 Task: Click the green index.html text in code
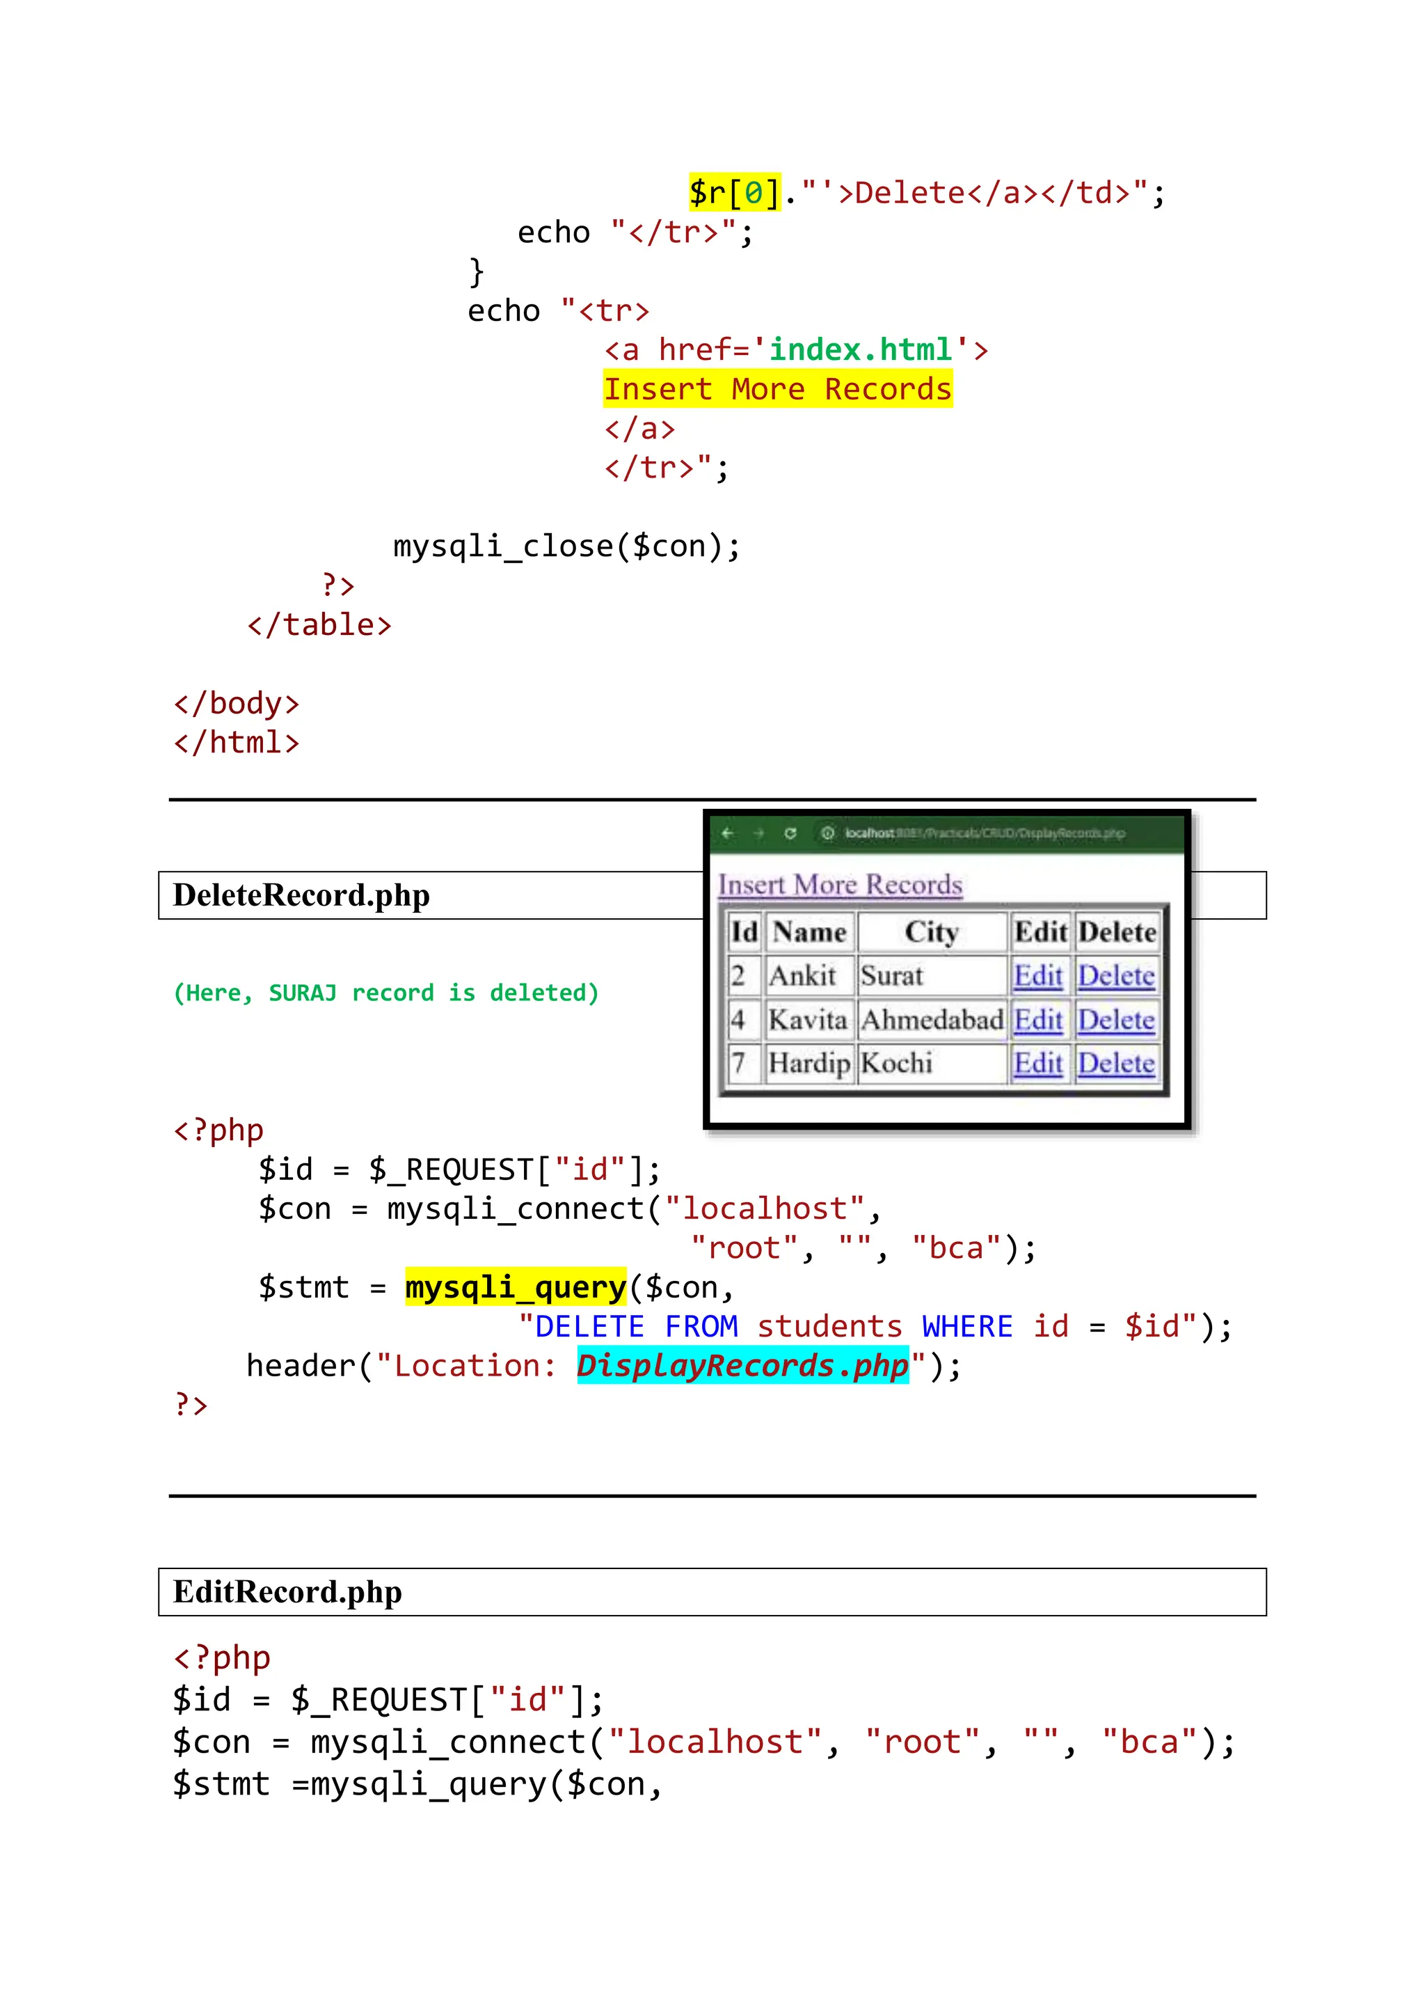860,349
